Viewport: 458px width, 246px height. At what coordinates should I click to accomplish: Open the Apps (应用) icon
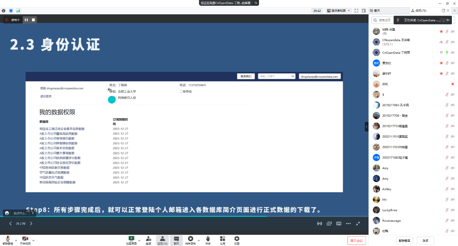[x=222, y=239]
